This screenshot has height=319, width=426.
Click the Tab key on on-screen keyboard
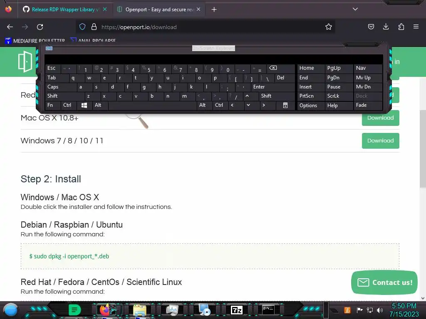[57, 78]
